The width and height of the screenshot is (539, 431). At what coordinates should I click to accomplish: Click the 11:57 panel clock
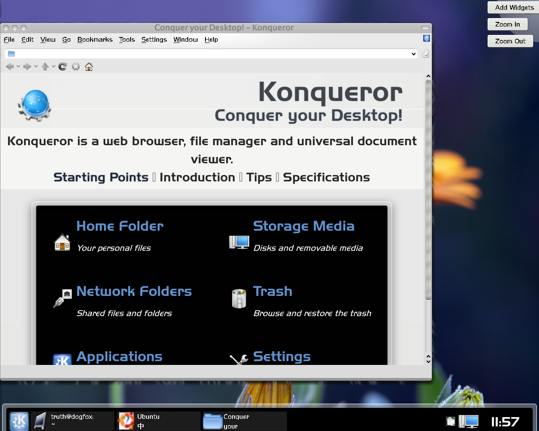505,422
